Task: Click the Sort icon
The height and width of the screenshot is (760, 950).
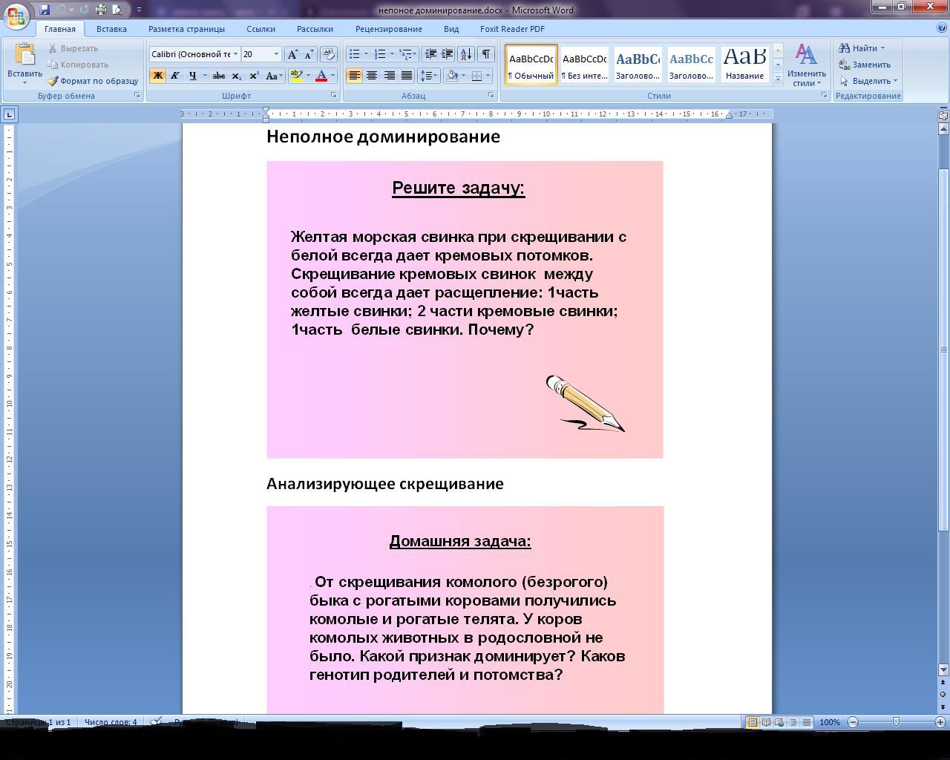Action: [466, 54]
